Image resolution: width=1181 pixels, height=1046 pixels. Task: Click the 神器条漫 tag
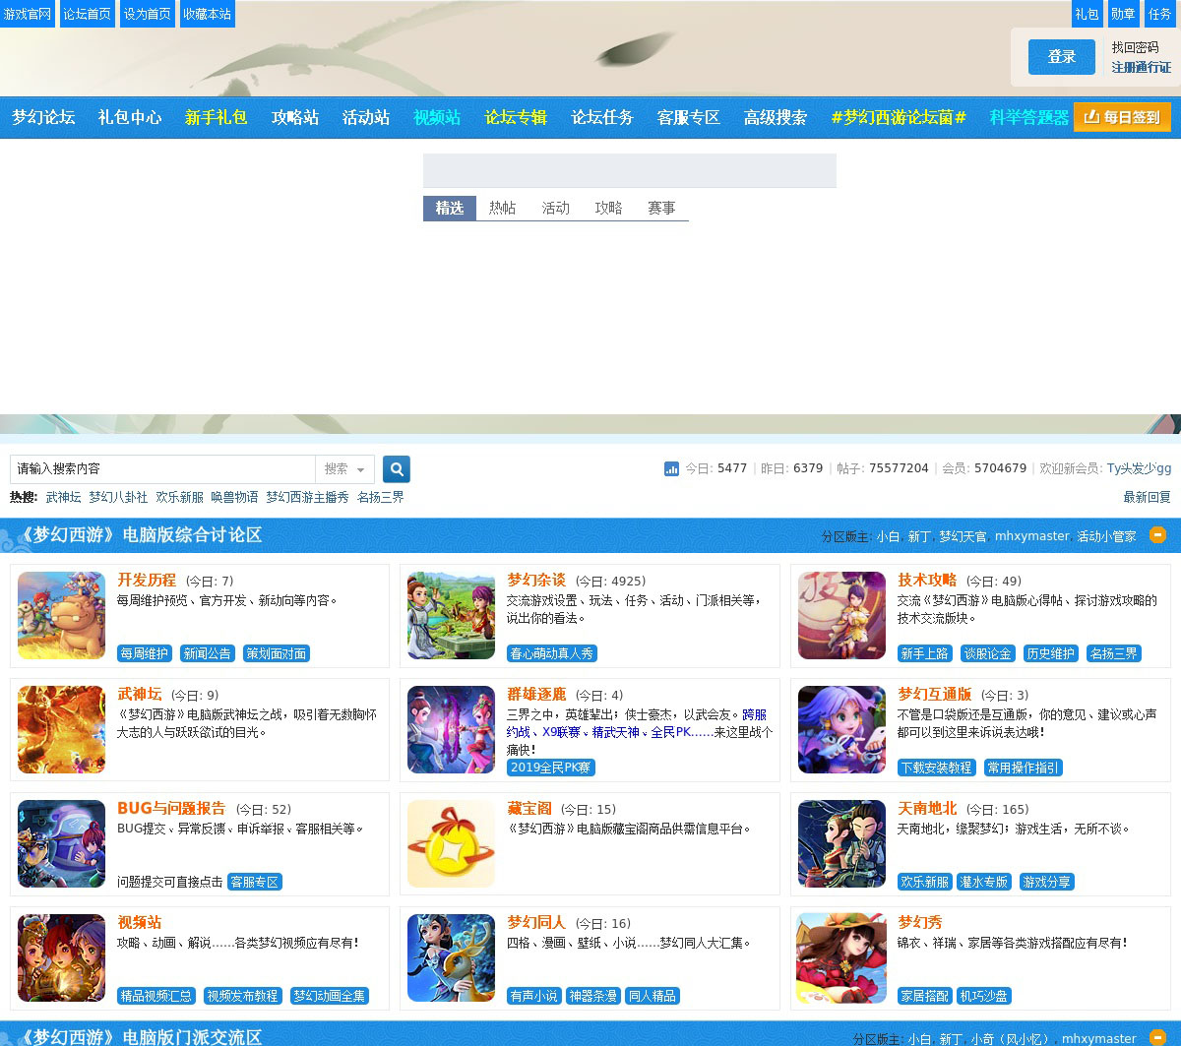point(593,996)
